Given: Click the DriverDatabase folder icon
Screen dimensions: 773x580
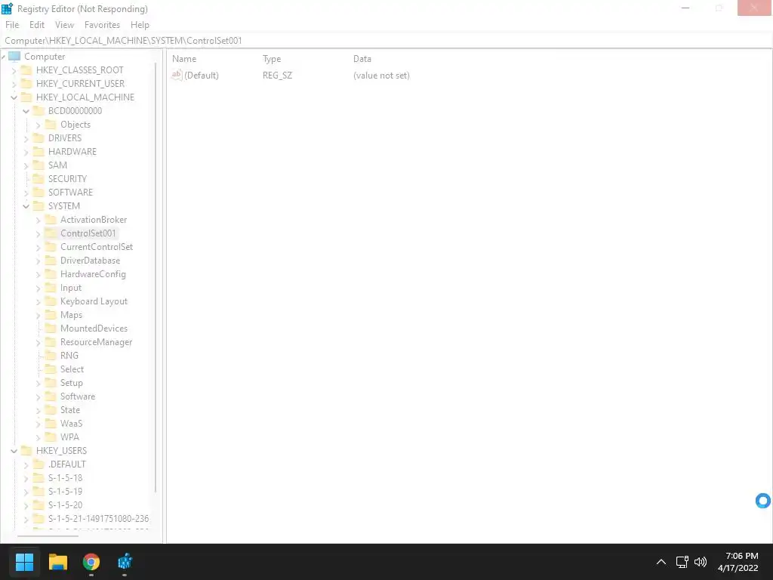Looking at the screenshot, I should tap(51, 261).
